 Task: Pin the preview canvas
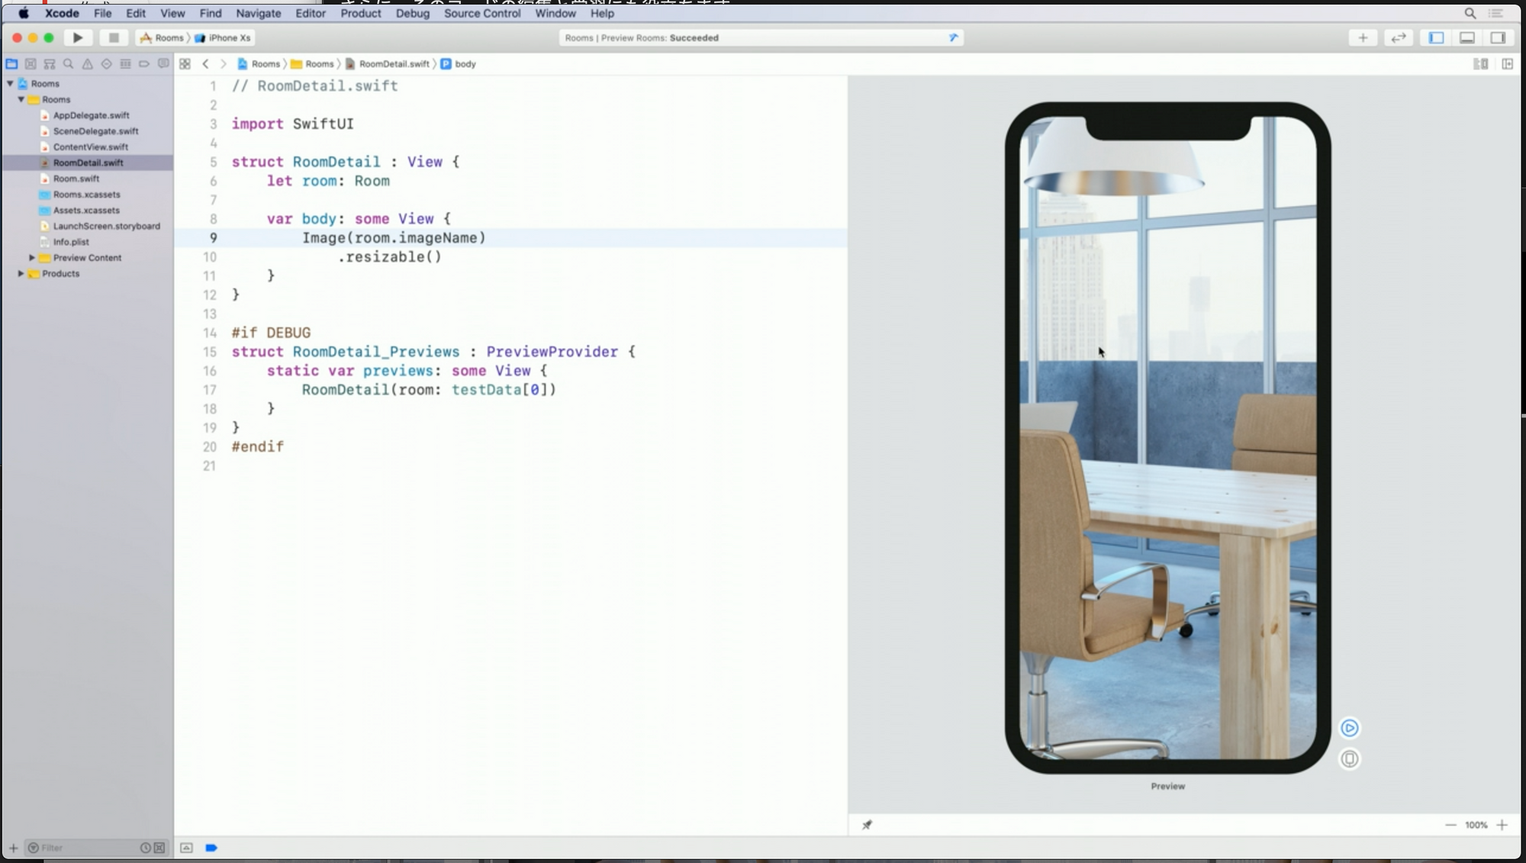[867, 825]
